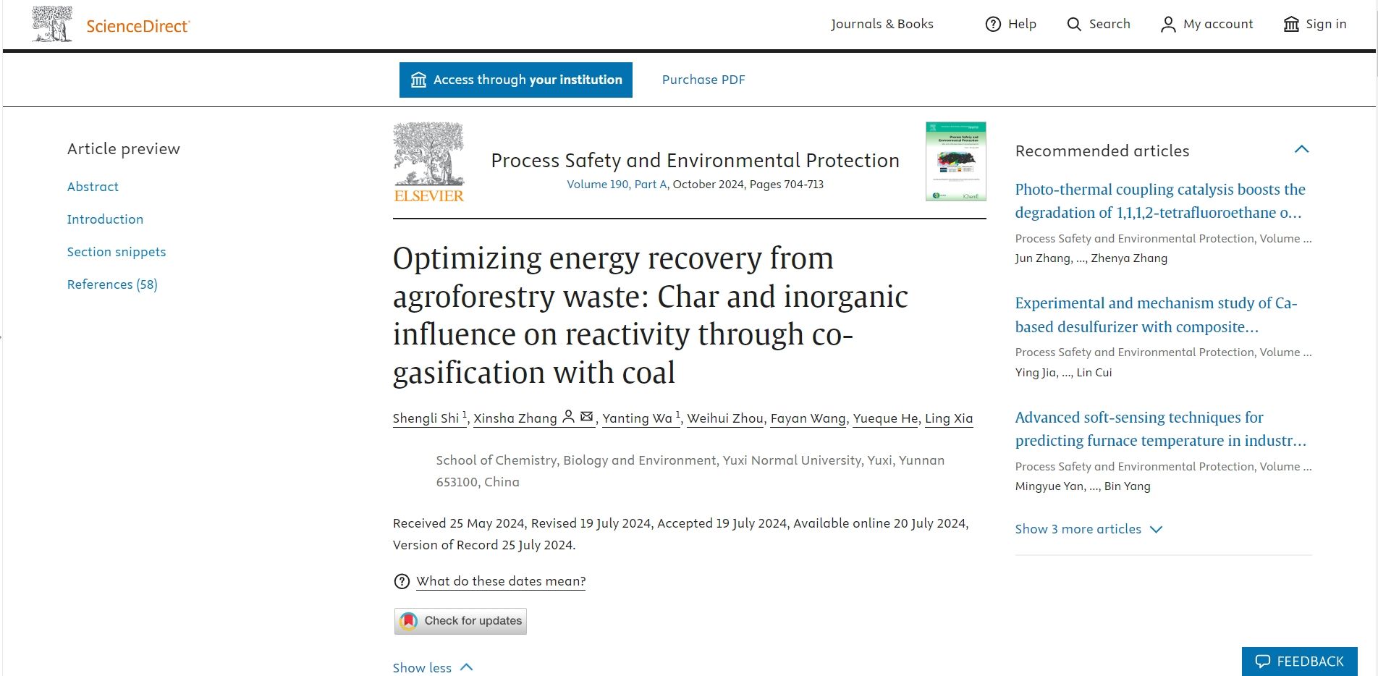The height and width of the screenshot is (676, 1378).
Task: Open the journal cover thumbnail
Action: pyautogui.click(x=955, y=161)
